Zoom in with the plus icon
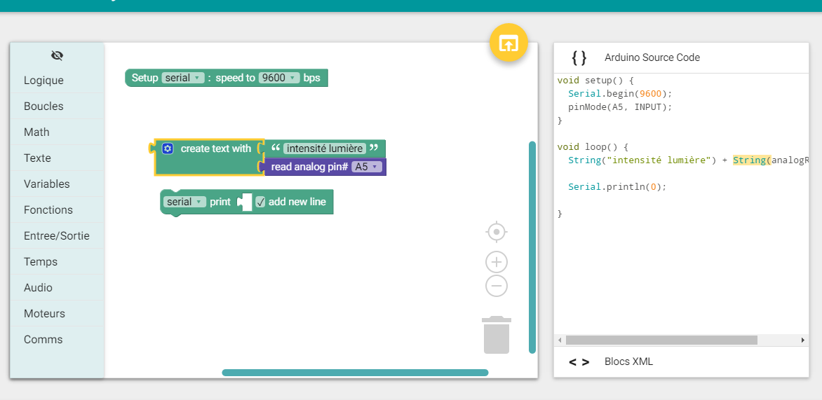 pyautogui.click(x=497, y=262)
